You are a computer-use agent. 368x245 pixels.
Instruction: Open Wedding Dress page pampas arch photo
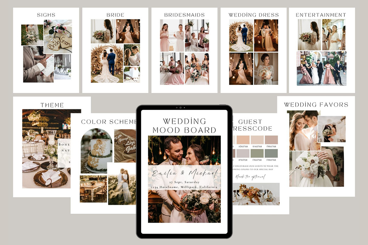tap(241, 36)
